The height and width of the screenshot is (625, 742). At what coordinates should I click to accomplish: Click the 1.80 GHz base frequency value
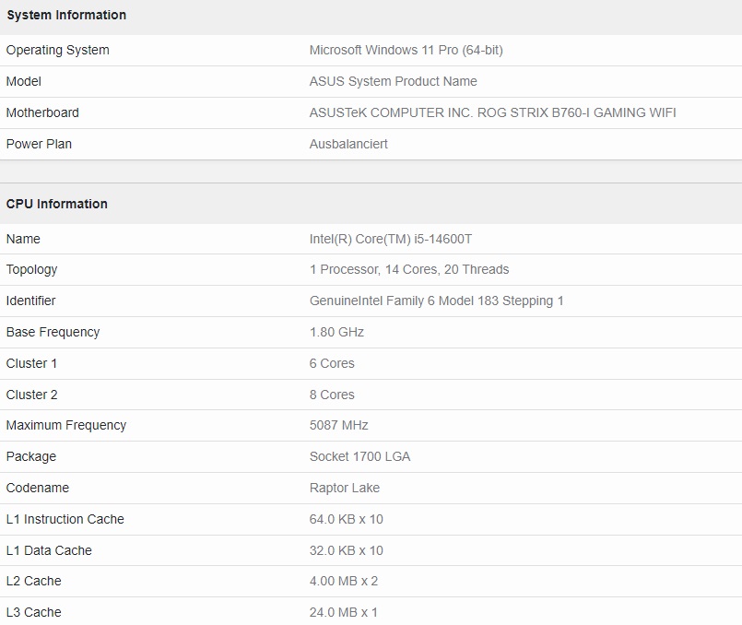coord(337,332)
